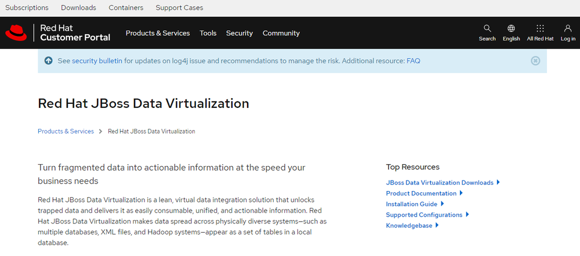Click the English language globe icon

click(511, 28)
